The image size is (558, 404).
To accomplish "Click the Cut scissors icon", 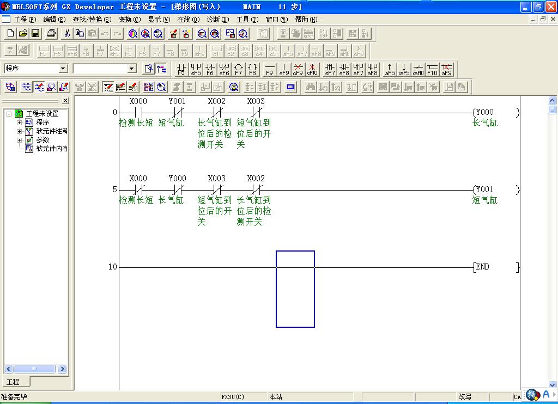I will (x=67, y=34).
